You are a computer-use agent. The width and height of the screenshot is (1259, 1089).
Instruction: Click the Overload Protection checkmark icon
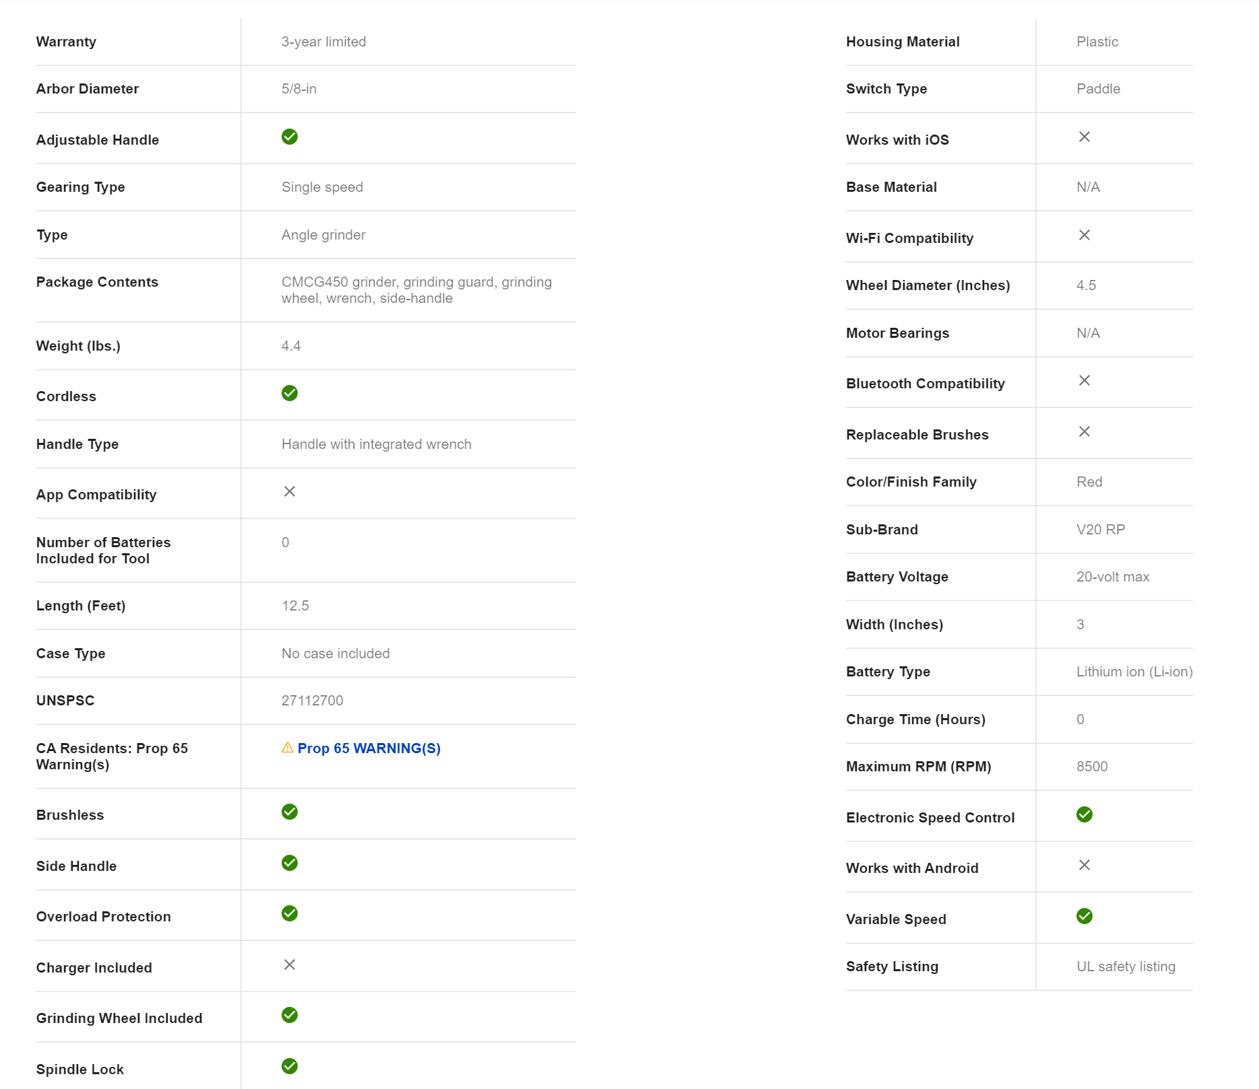click(290, 913)
